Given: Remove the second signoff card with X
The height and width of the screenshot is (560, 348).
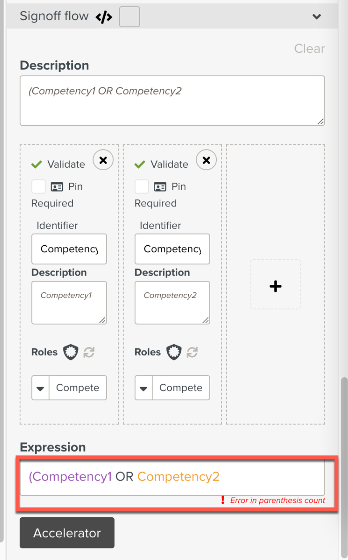Looking at the screenshot, I should [206, 160].
